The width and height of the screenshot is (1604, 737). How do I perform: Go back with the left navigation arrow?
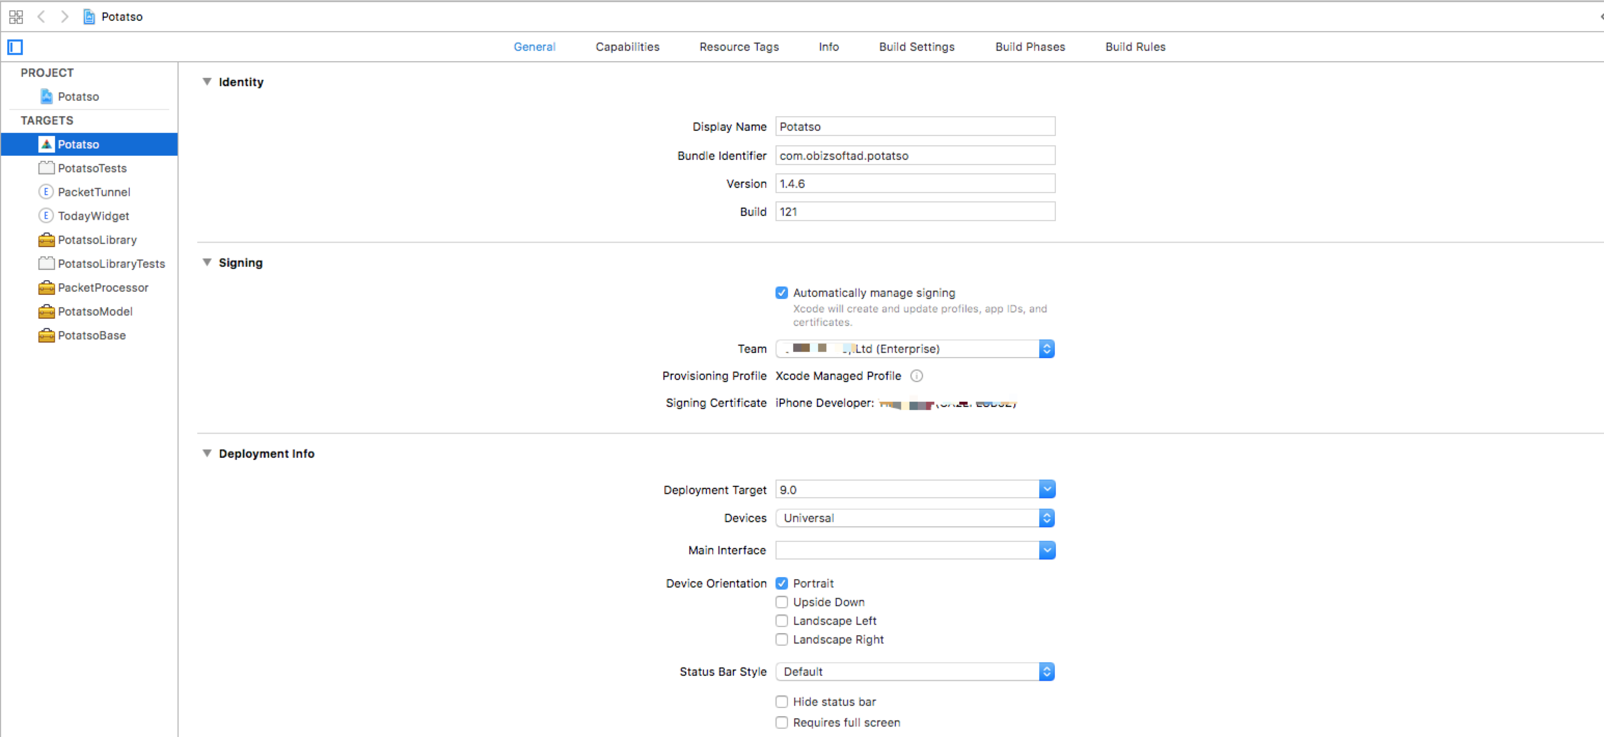pos(41,17)
